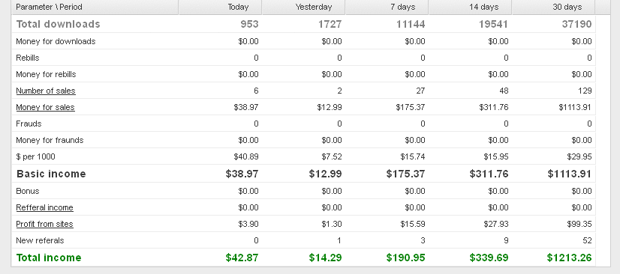Screen dimensions: 620x274
Task: Open the Money for sales link
Action: click(45, 107)
